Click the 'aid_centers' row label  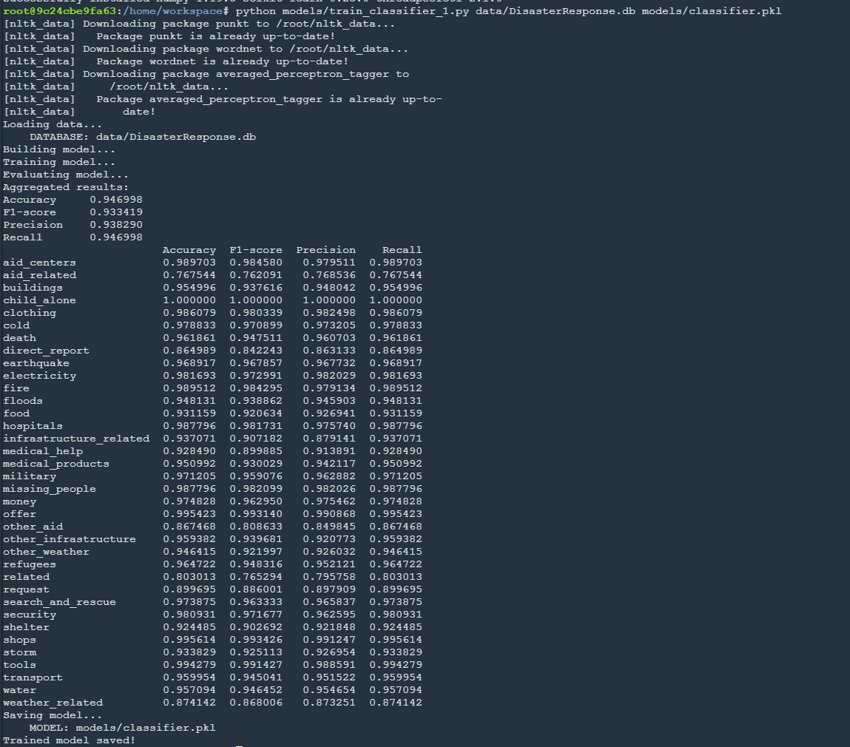click(x=39, y=263)
